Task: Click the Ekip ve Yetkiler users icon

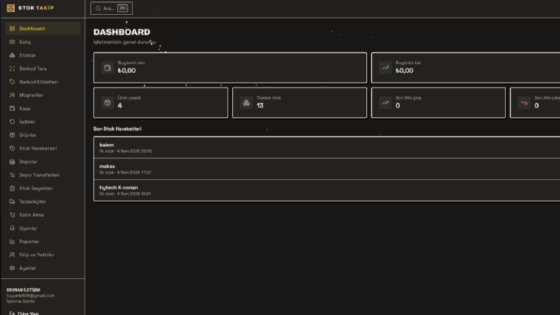Action: point(12,255)
